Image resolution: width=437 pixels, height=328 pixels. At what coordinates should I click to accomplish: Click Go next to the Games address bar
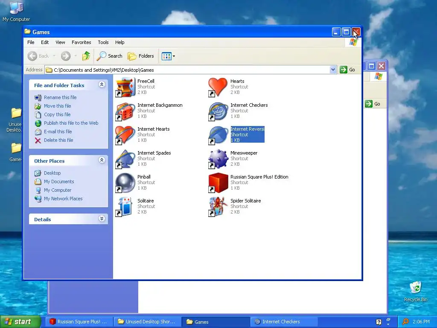pos(347,70)
